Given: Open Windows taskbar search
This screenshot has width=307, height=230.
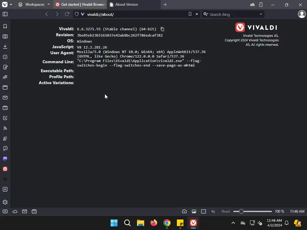Looking at the screenshot, I should coord(127,223).
